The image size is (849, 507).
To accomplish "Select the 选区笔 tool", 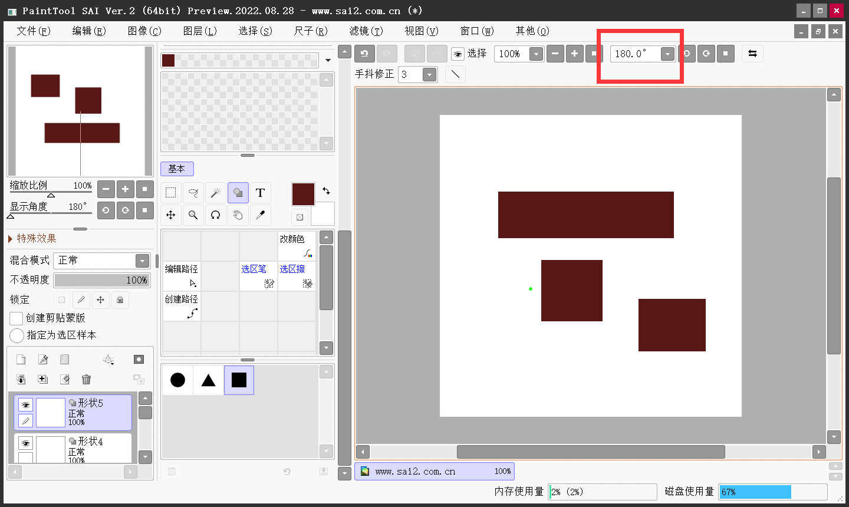I will 258,276.
